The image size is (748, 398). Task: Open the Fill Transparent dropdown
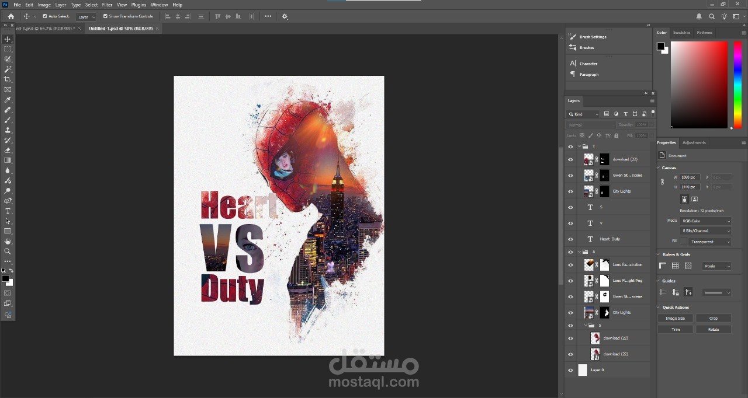coord(710,242)
